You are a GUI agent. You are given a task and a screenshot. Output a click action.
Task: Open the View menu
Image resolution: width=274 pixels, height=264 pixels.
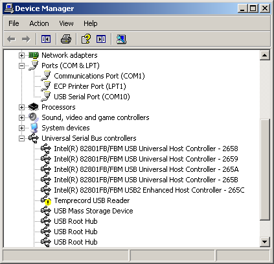pos(66,23)
